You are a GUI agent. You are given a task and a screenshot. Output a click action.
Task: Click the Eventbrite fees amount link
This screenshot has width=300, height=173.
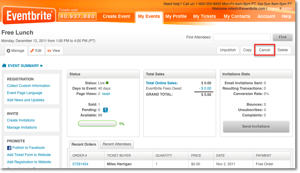pos(205,88)
